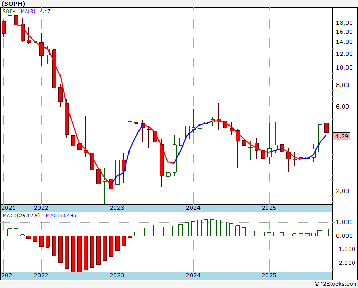Click the 18.00 price axis label
The image size is (358, 288).
click(x=344, y=23)
